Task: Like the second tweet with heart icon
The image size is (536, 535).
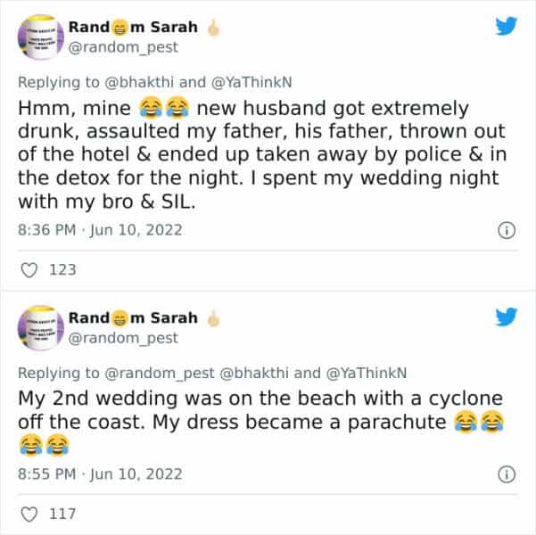Action: pyautogui.click(x=29, y=514)
